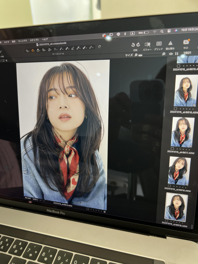Select the Straighten rotation tool
198x264 pixels.
coord(49,49)
